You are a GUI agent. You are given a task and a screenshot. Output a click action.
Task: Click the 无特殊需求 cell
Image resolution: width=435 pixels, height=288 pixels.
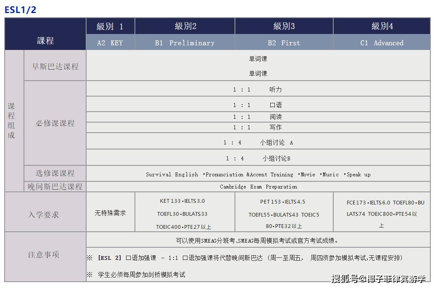click(110, 213)
